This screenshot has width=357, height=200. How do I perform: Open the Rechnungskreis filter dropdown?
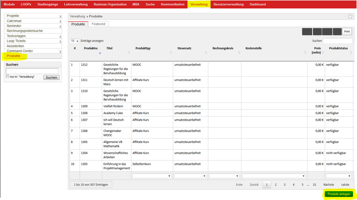coord(224,176)
